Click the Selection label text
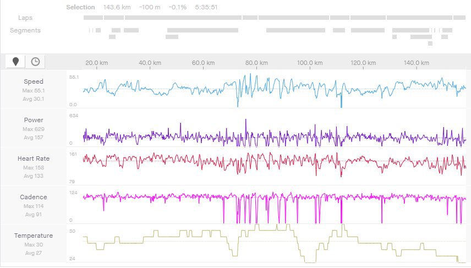Screen dimensions: 471x268 pos(80,7)
